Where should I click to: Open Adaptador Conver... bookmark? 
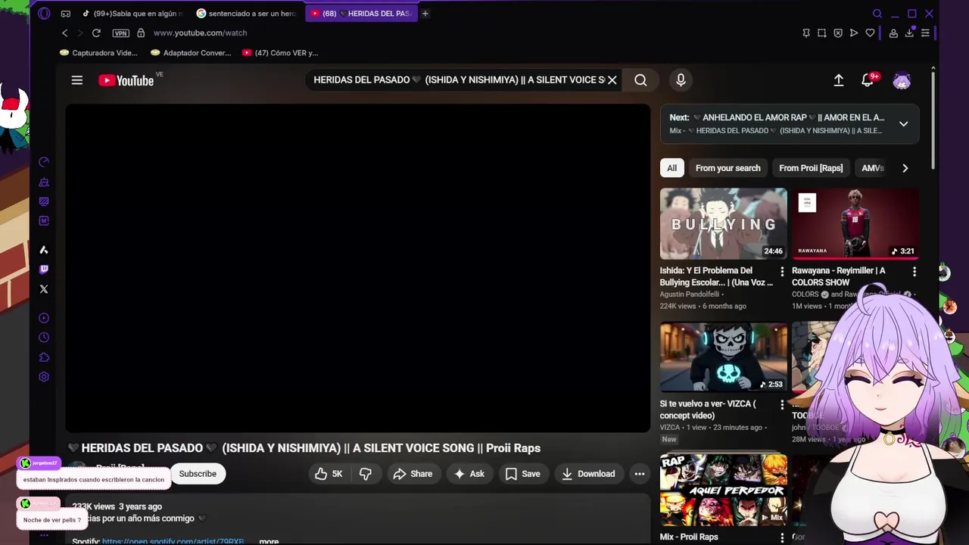(191, 53)
